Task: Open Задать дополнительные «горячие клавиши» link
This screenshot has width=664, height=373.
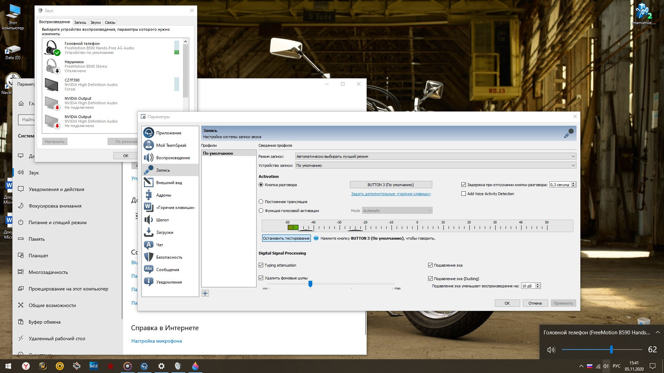Action: pyautogui.click(x=391, y=194)
